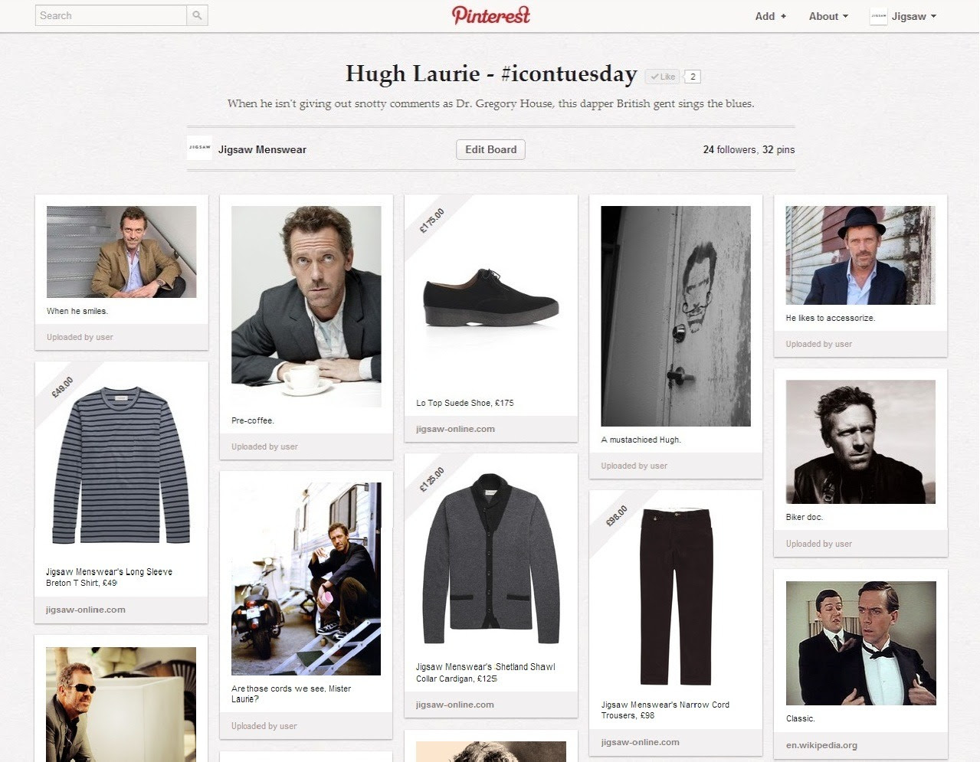Open the 'Pre-coffee.' pin photo

pos(306,306)
